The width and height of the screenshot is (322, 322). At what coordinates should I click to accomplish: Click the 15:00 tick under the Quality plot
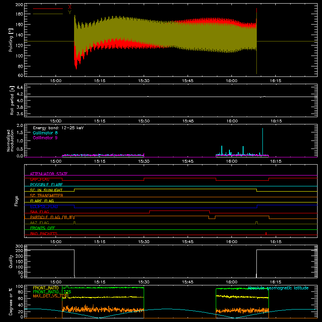(56, 282)
